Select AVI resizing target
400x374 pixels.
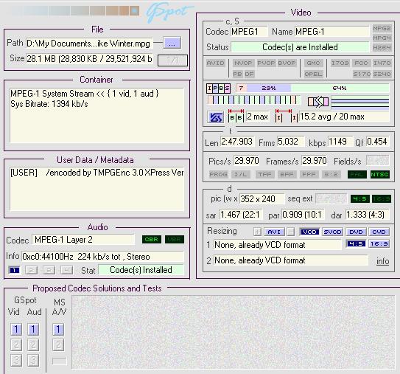pyautogui.click(x=274, y=232)
